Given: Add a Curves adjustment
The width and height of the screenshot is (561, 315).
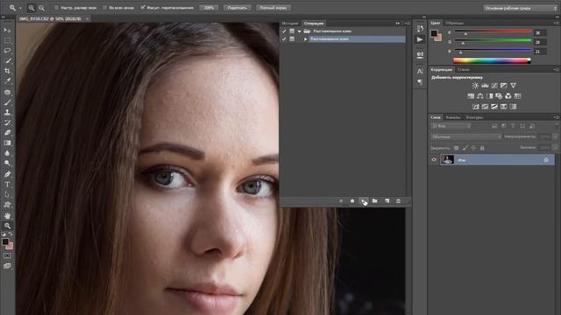Looking at the screenshot, I should point(494,86).
